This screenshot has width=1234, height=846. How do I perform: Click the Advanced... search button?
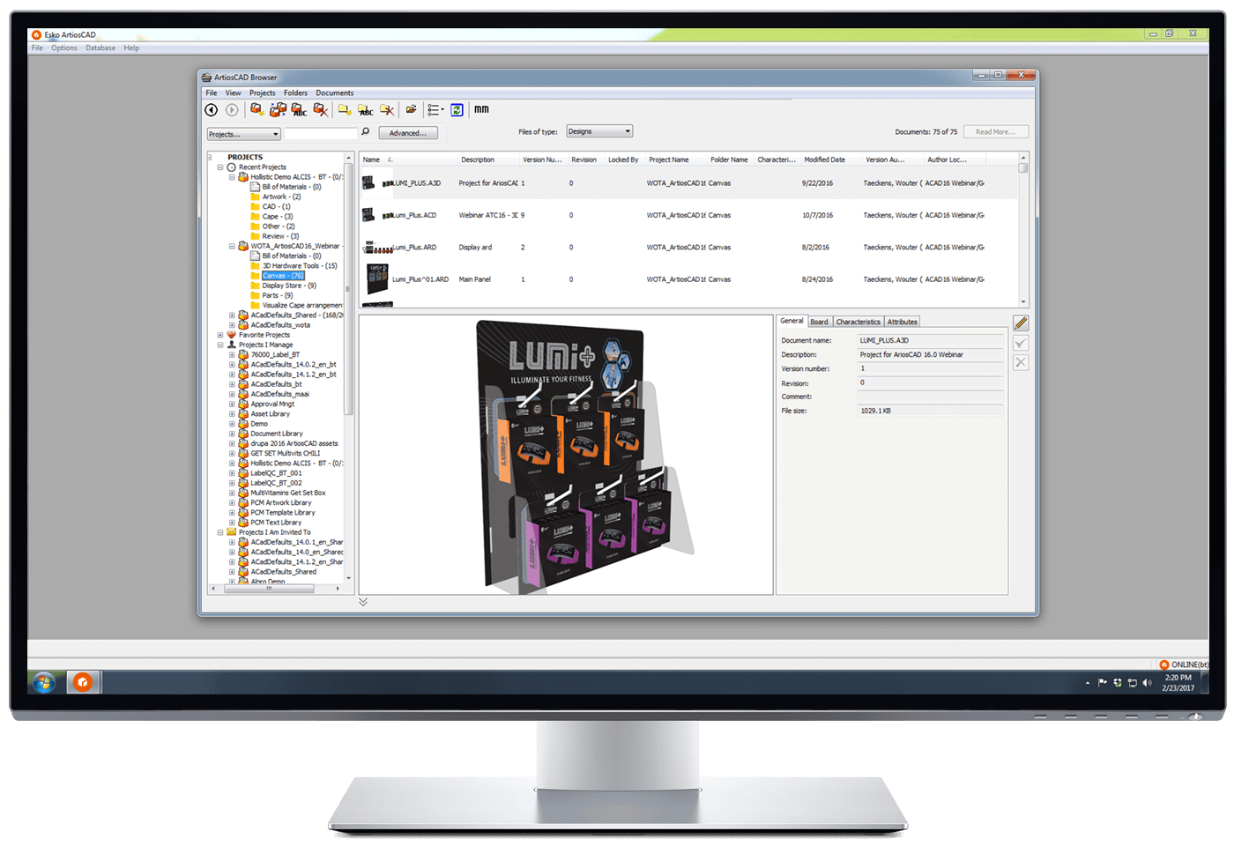pyautogui.click(x=408, y=133)
